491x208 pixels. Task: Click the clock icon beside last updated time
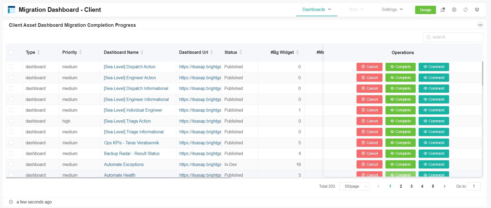(11, 202)
